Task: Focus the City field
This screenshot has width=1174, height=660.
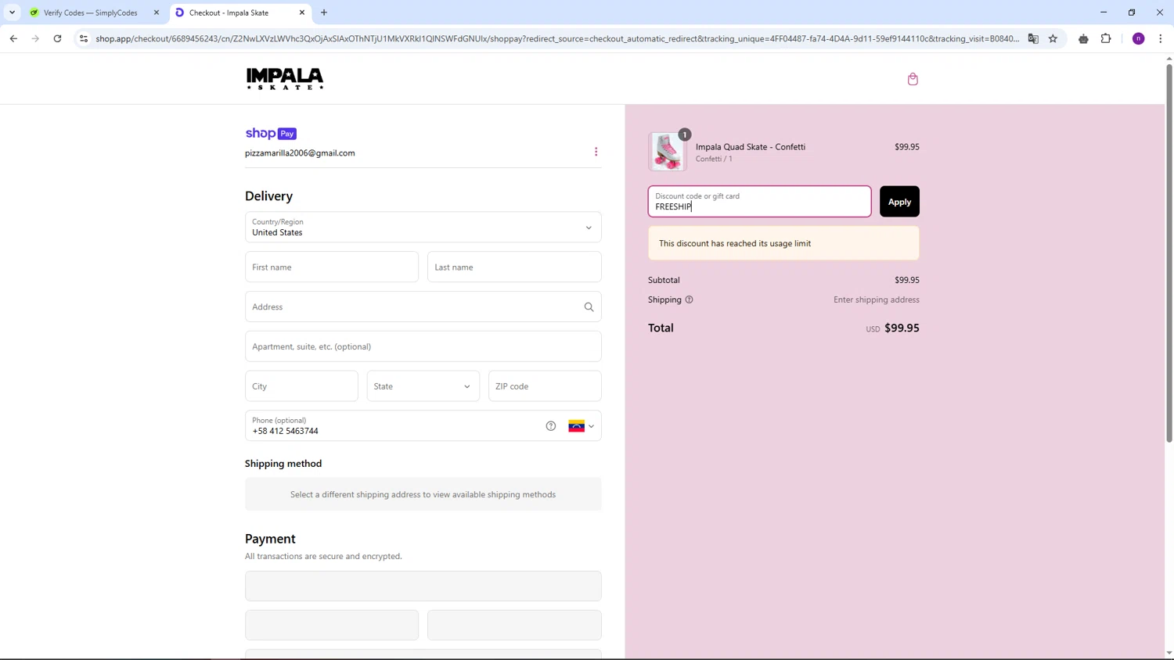Action: coord(301,386)
